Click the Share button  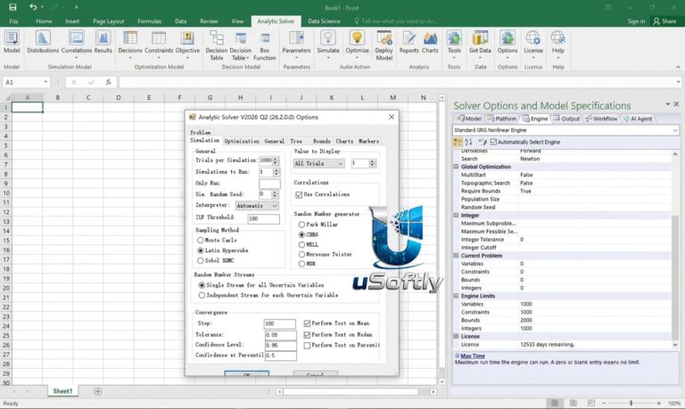click(664, 21)
